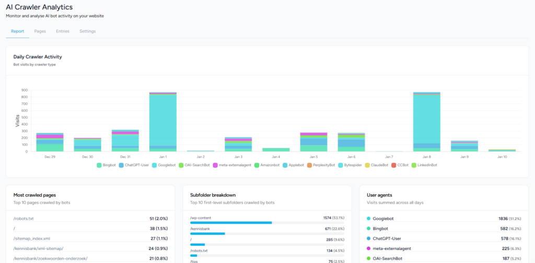Go to the Settings tab
535x263 pixels.
(87, 31)
